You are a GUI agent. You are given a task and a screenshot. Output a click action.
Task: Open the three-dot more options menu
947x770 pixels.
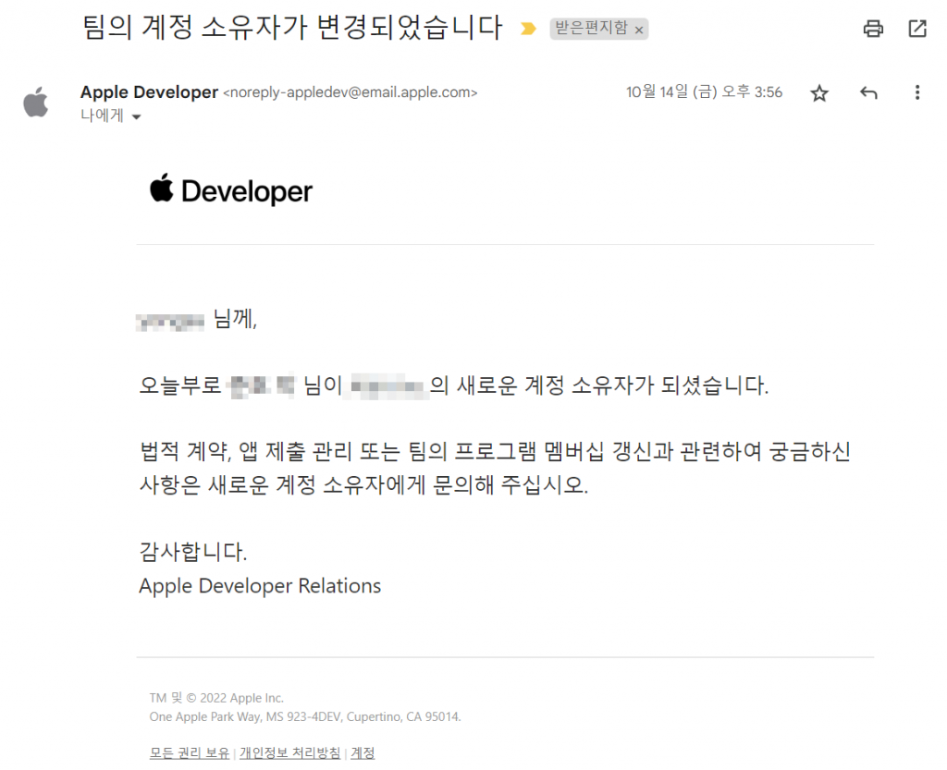[x=917, y=92]
